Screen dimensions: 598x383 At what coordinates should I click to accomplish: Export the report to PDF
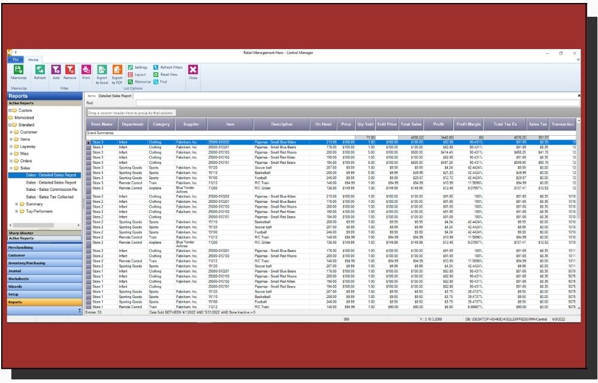click(x=117, y=74)
